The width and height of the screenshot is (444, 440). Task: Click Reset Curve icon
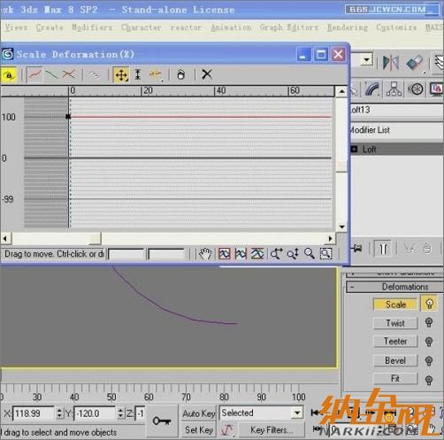point(180,74)
